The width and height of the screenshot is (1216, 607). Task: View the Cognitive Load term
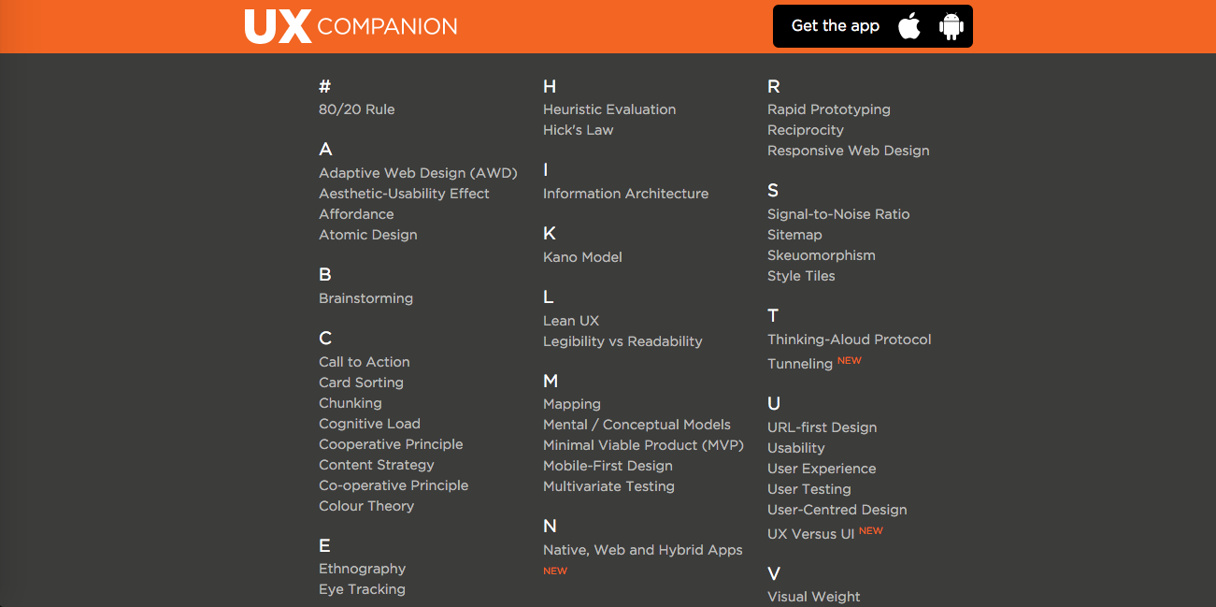click(369, 424)
